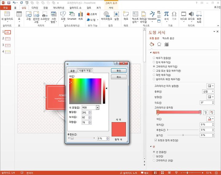Click Cancel (취소) in color dialog
This screenshot has width=221, height=175.
coord(119,77)
